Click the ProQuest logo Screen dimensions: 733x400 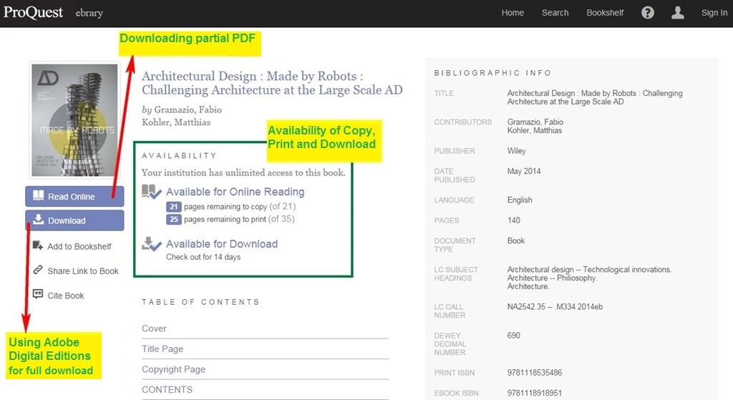click(33, 13)
